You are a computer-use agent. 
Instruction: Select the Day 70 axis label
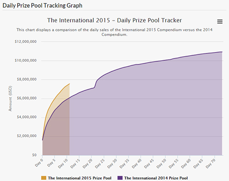(211, 163)
